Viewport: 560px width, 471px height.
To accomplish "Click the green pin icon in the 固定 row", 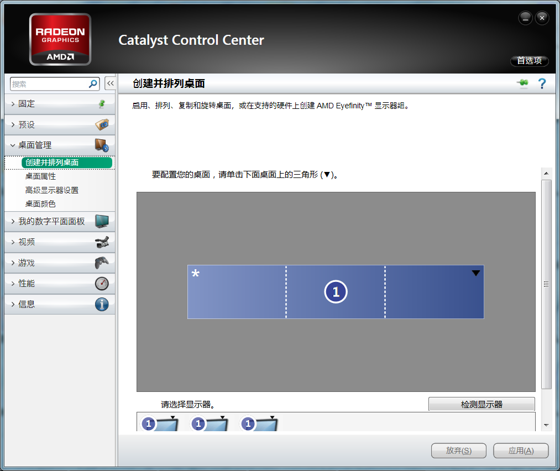I will 102,104.
